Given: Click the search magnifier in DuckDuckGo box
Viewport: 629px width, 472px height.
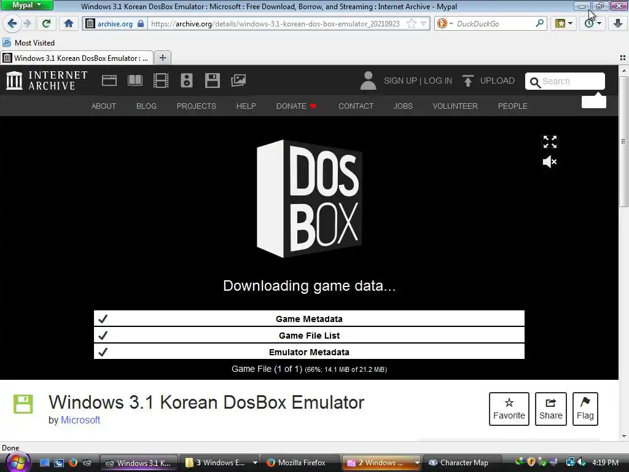Looking at the screenshot, I should click(539, 24).
